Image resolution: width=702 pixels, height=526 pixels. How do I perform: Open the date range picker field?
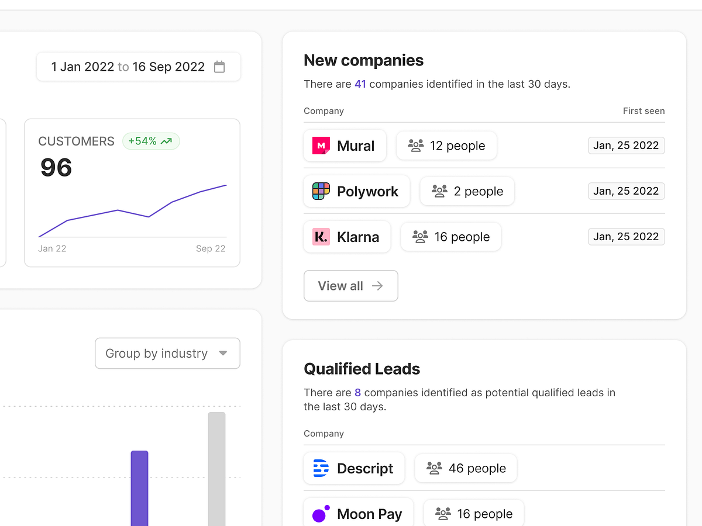coord(139,67)
